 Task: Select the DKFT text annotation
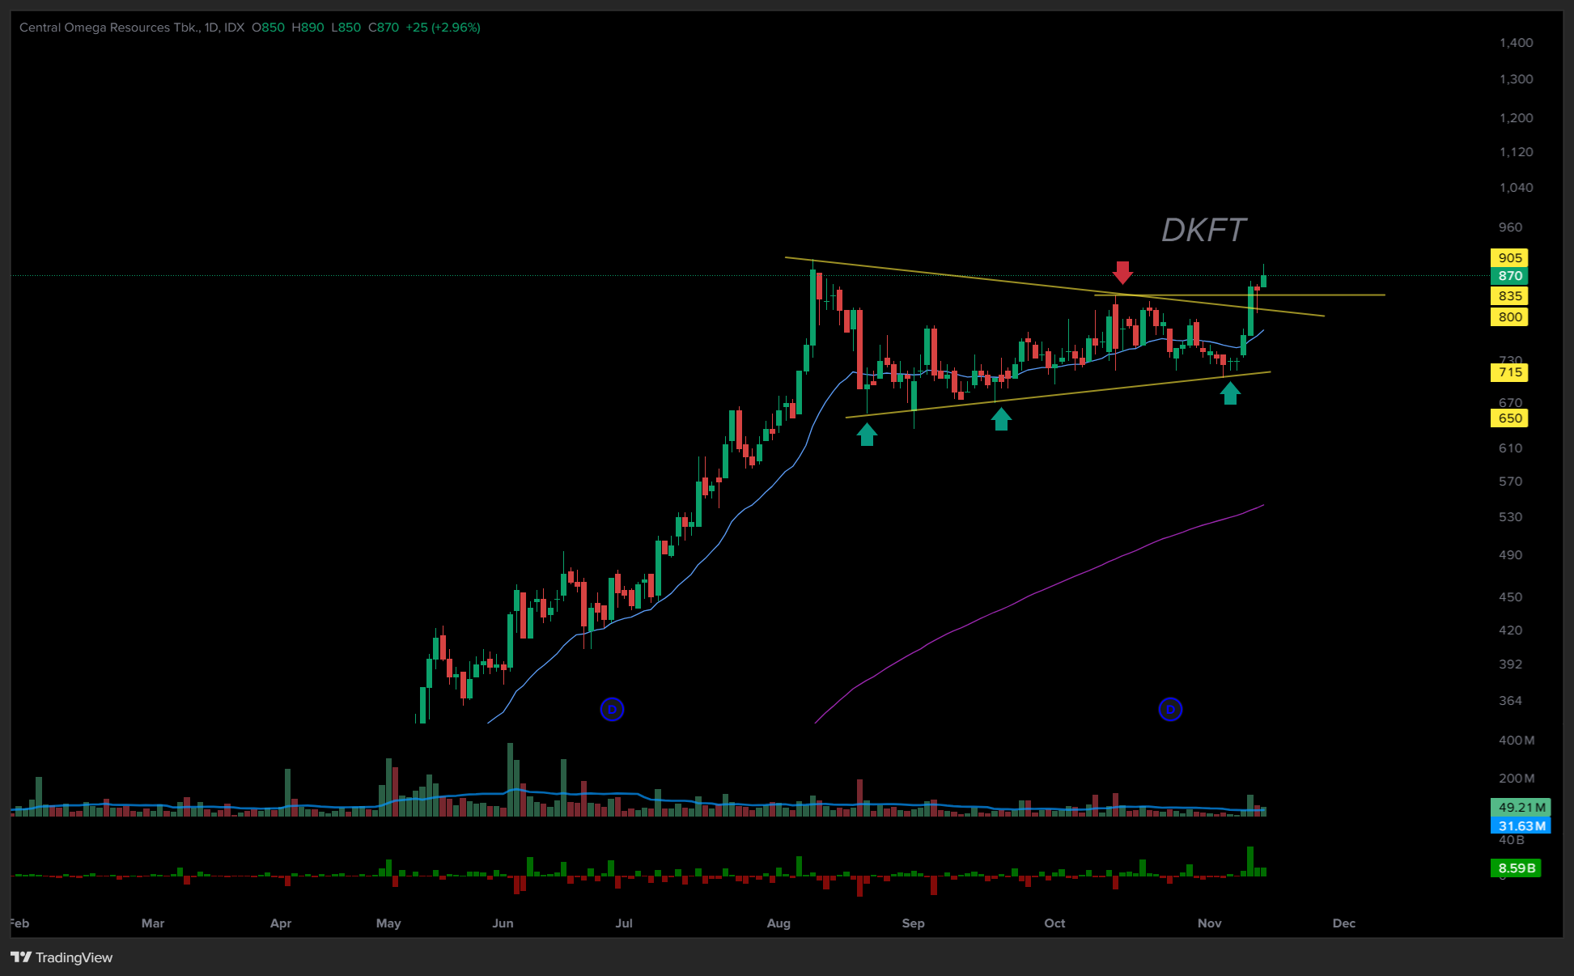coord(1203,231)
